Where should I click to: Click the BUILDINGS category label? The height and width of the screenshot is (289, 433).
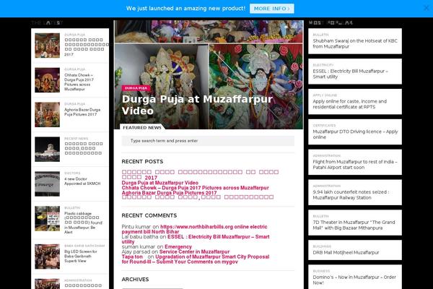point(322,246)
